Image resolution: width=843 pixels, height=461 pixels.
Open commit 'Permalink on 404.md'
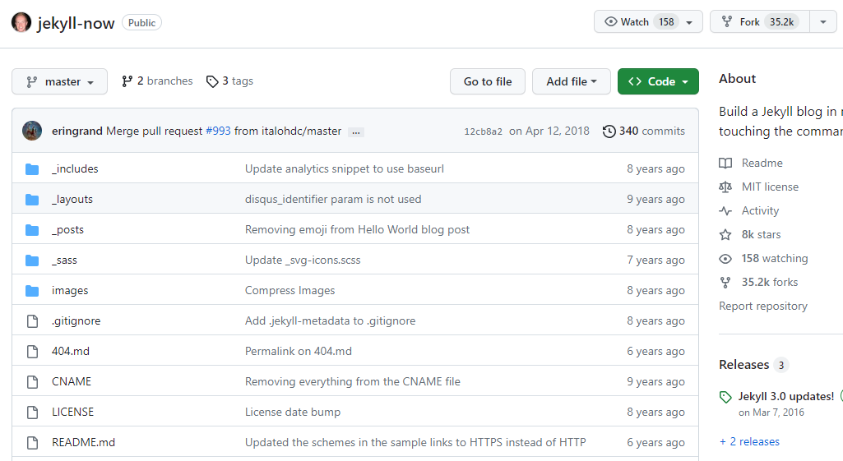[x=299, y=352]
